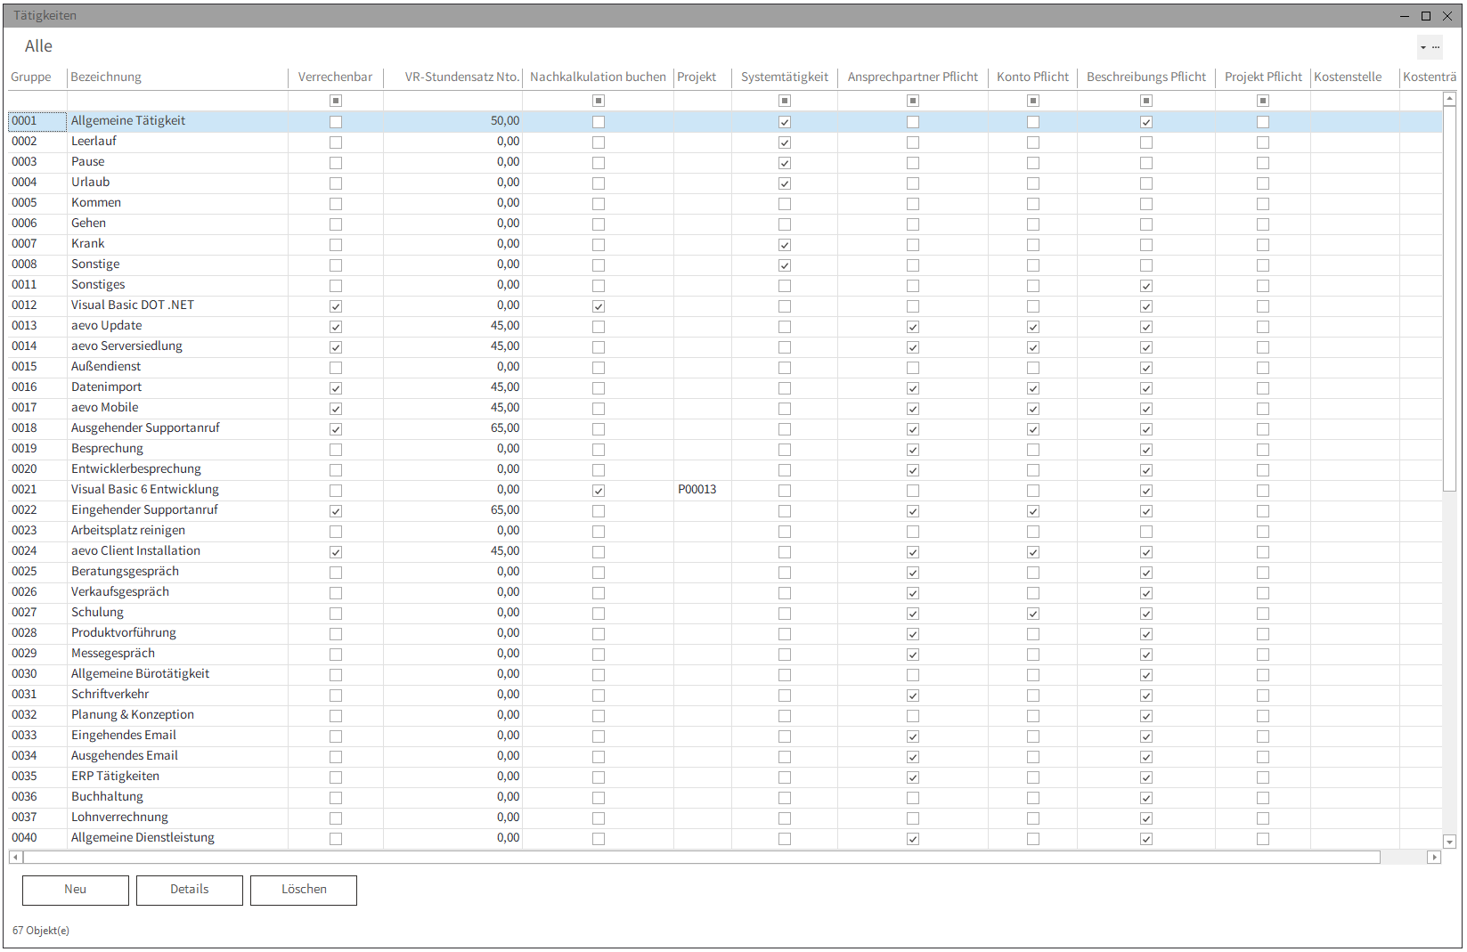Sort by VR-Stundensatz Nto. column header
The height and width of the screenshot is (952, 1467).
point(453,77)
